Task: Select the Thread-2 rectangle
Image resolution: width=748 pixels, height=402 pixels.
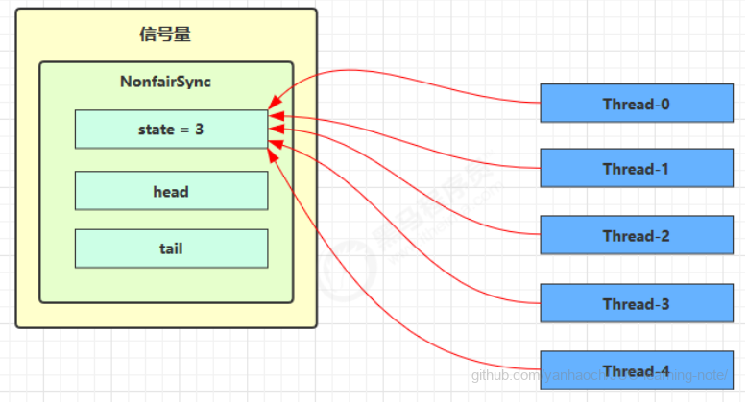Action: 636,236
